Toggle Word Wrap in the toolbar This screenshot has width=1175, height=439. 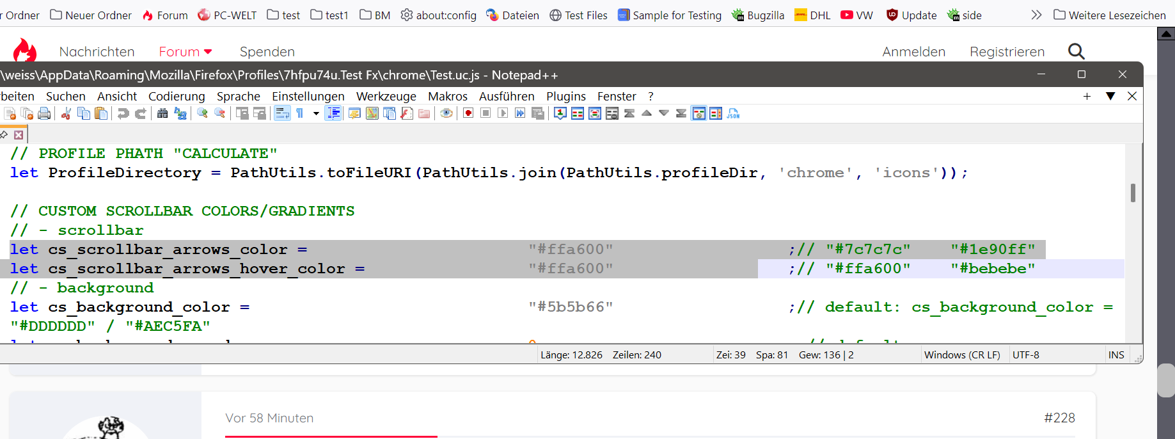[282, 113]
